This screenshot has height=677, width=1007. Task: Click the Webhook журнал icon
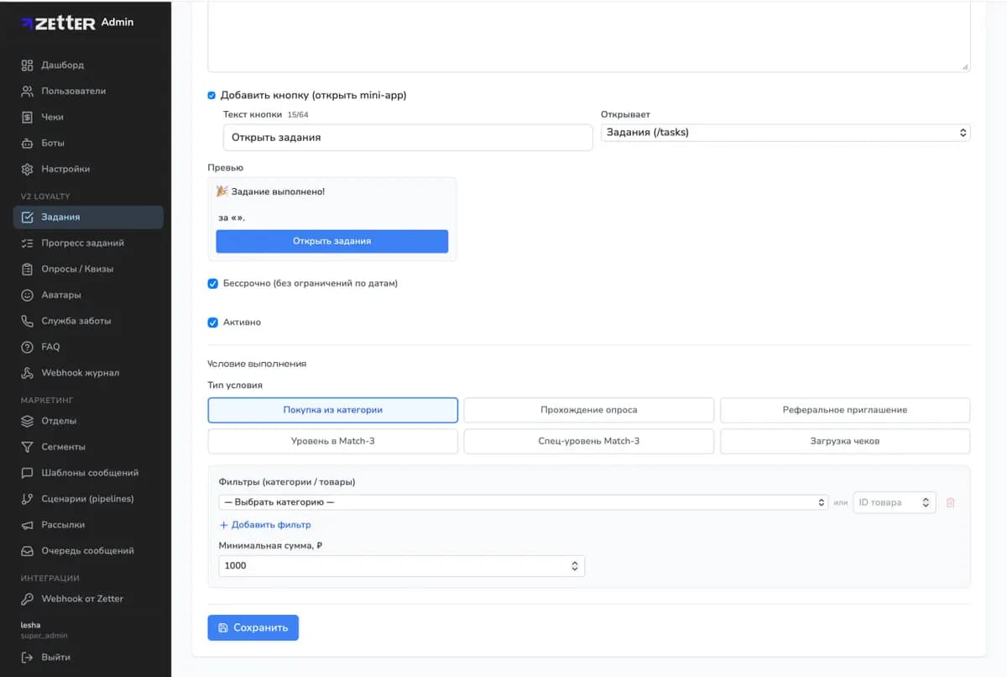click(27, 373)
